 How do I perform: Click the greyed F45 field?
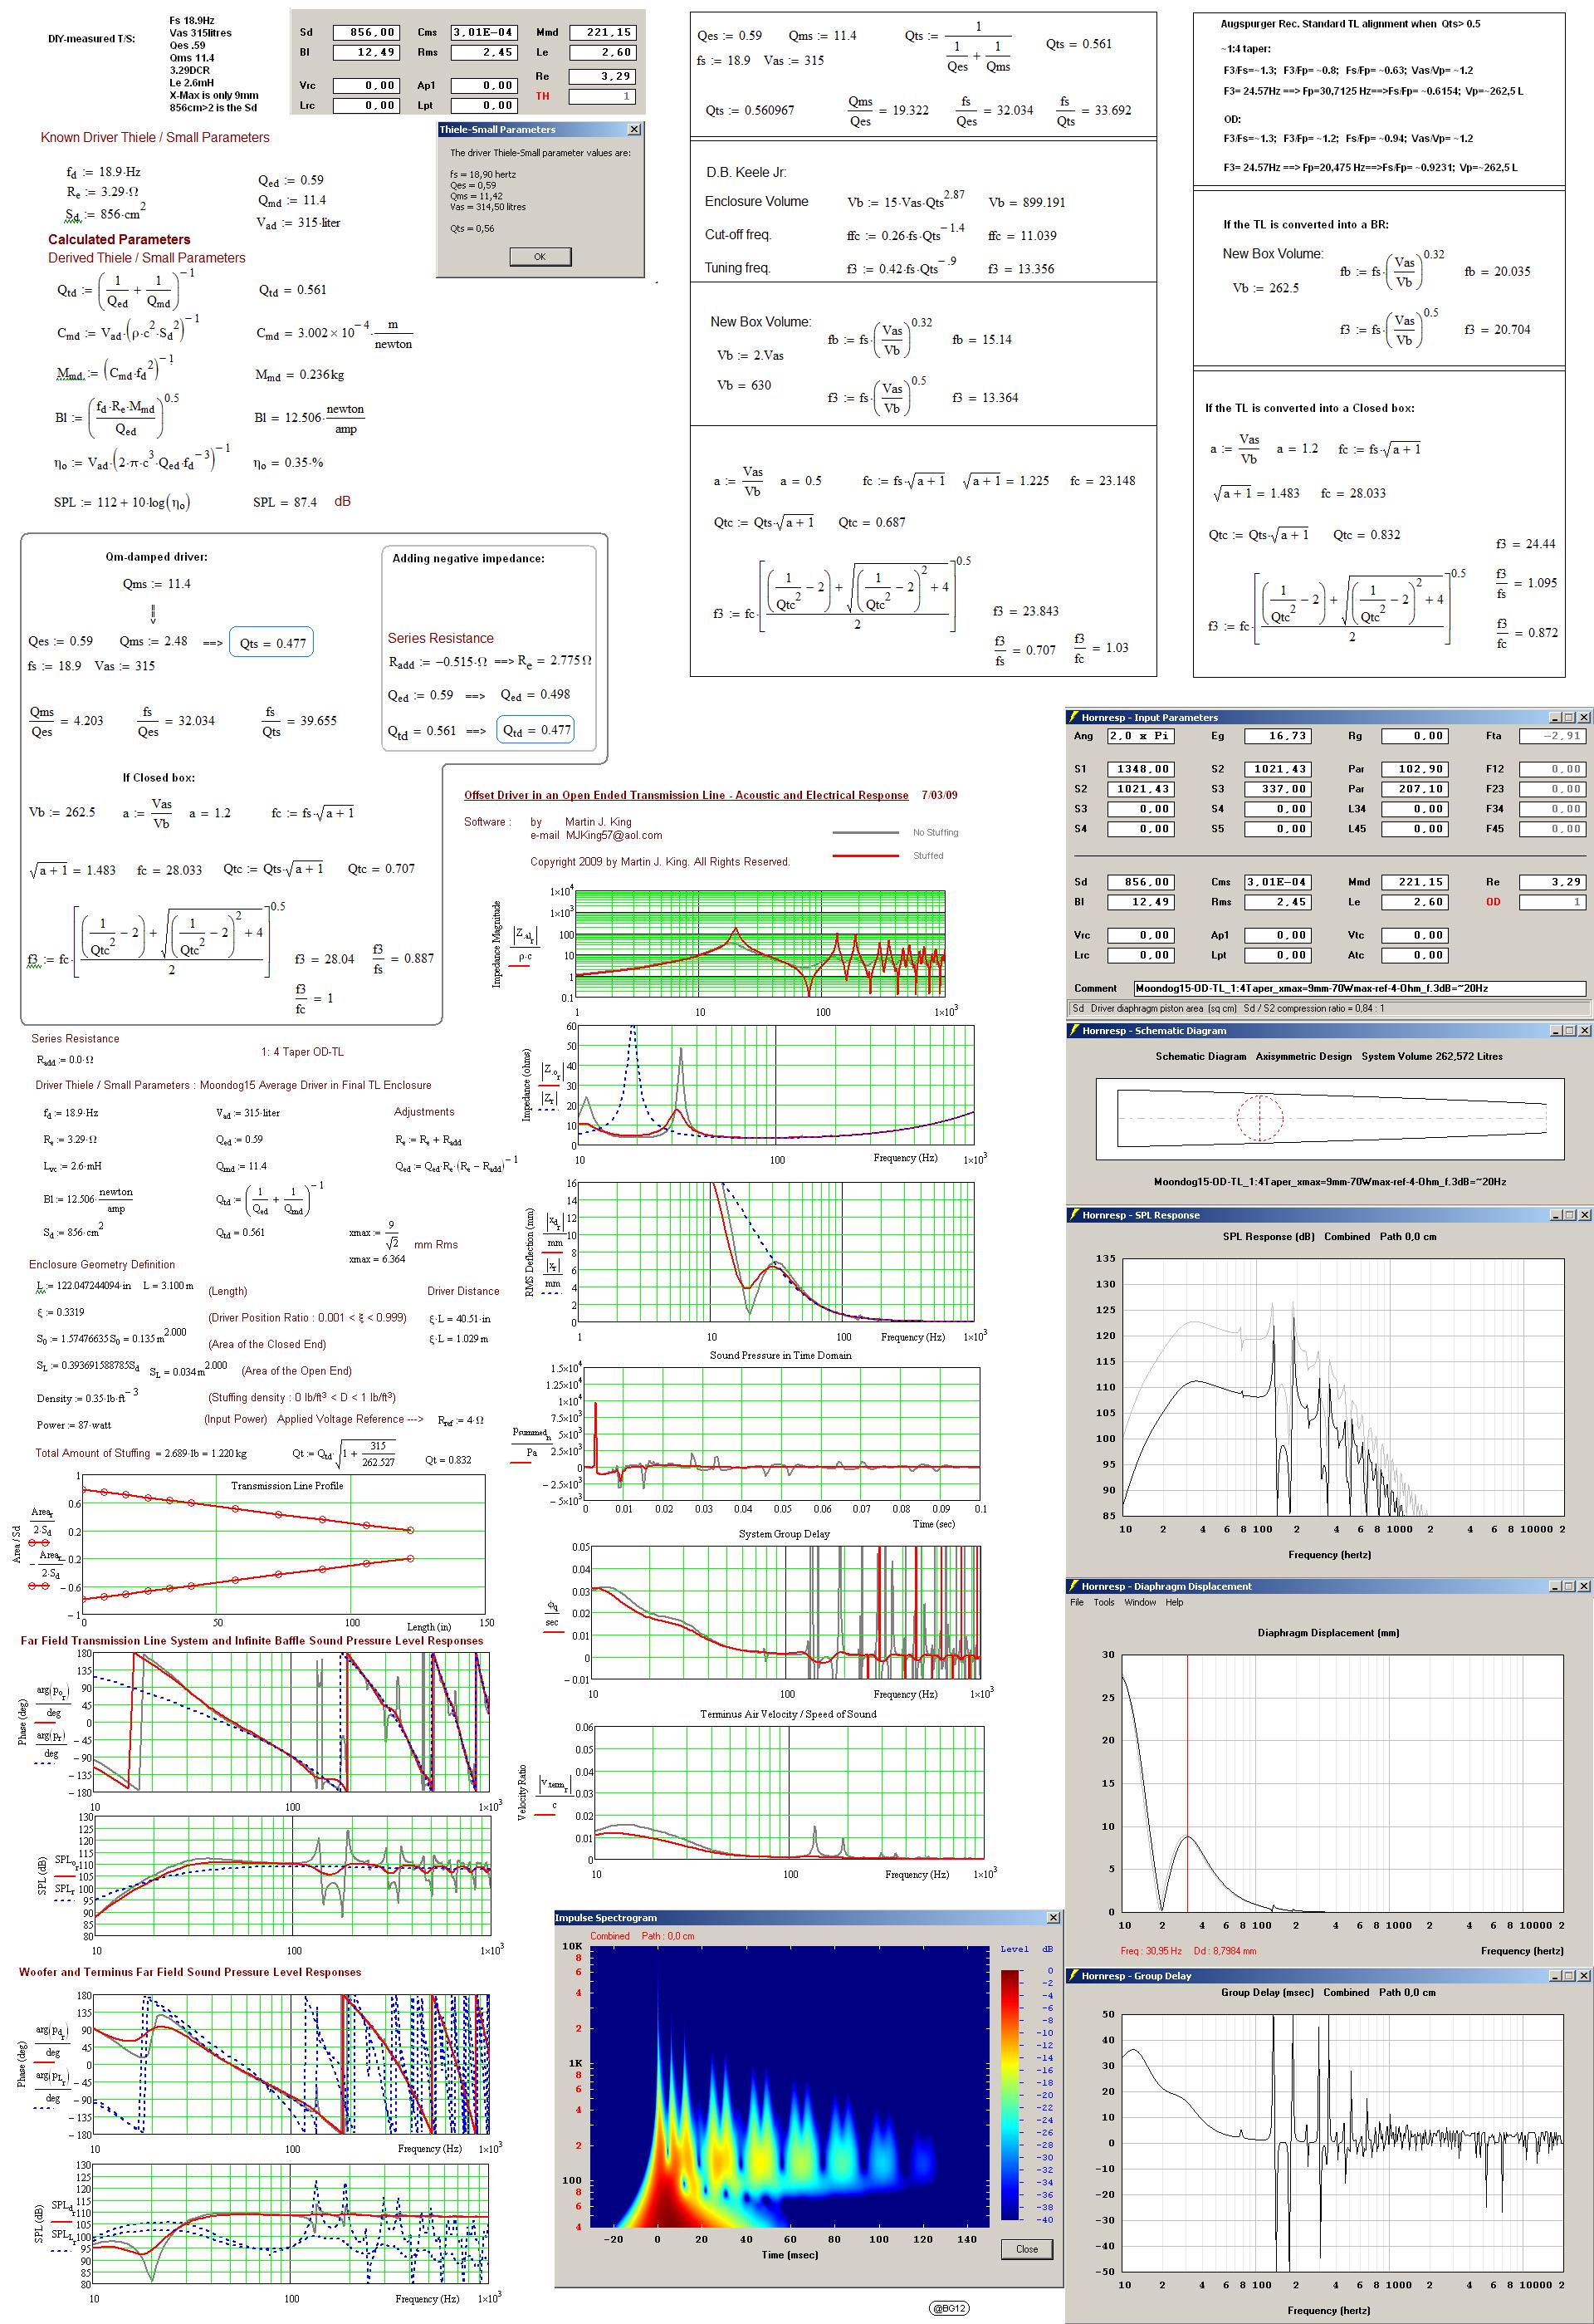(1552, 829)
